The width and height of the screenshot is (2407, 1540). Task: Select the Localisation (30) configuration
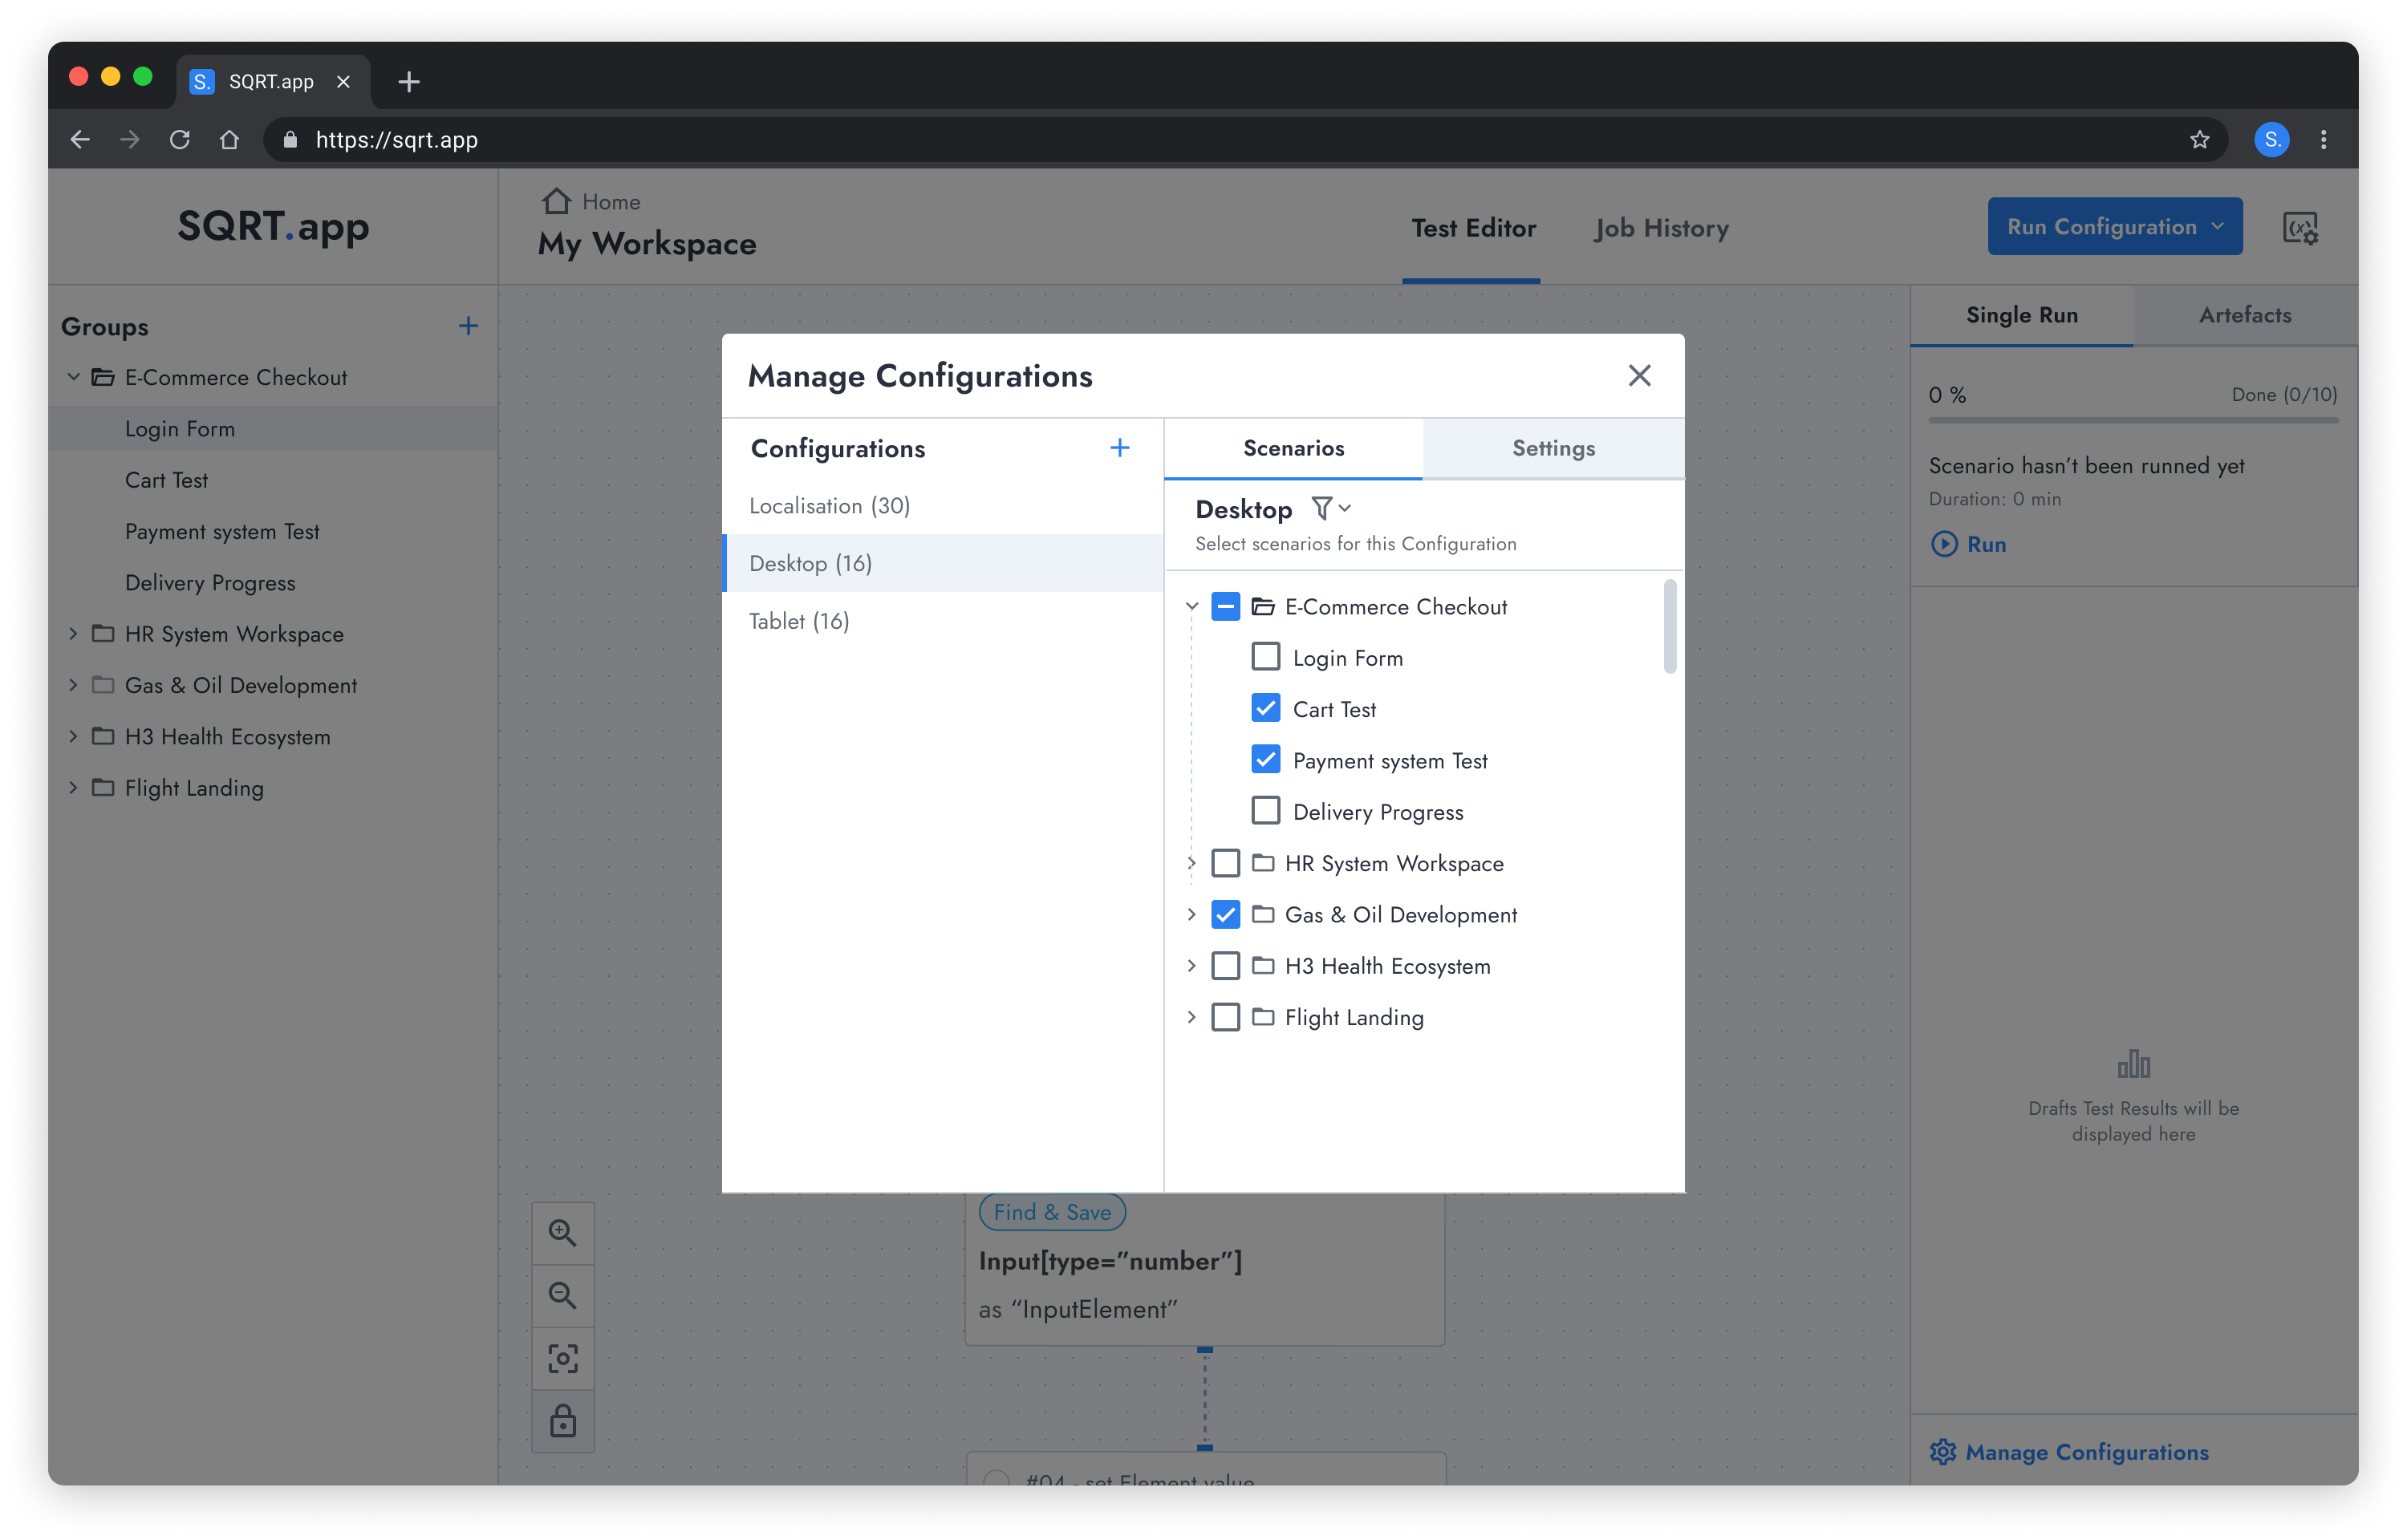point(942,506)
